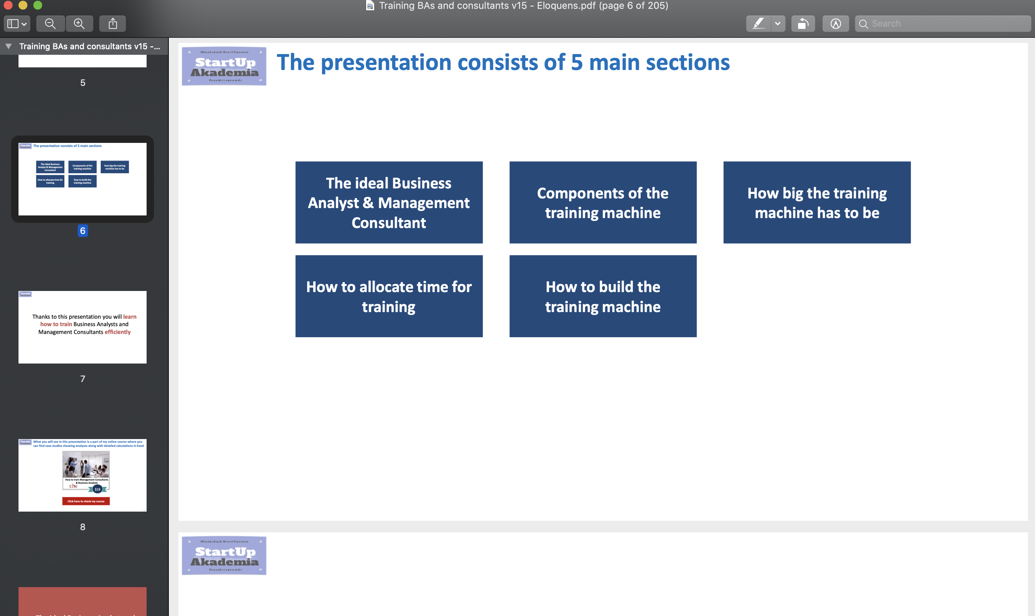Viewport: 1035px width, 616px height.
Task: Click the page number 7 label
Action: (83, 379)
